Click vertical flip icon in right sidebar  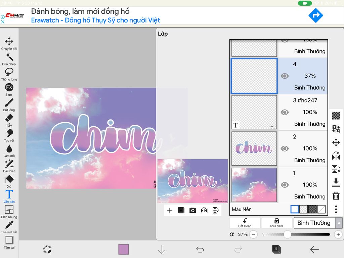pos(336,169)
